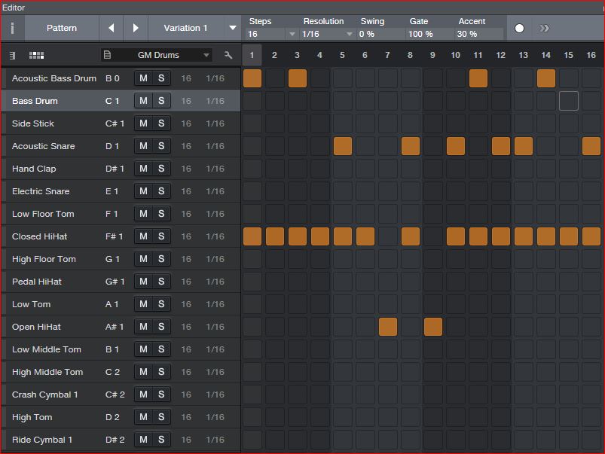Click the double-chevron arrows icon
The width and height of the screenshot is (605, 454).
point(544,28)
